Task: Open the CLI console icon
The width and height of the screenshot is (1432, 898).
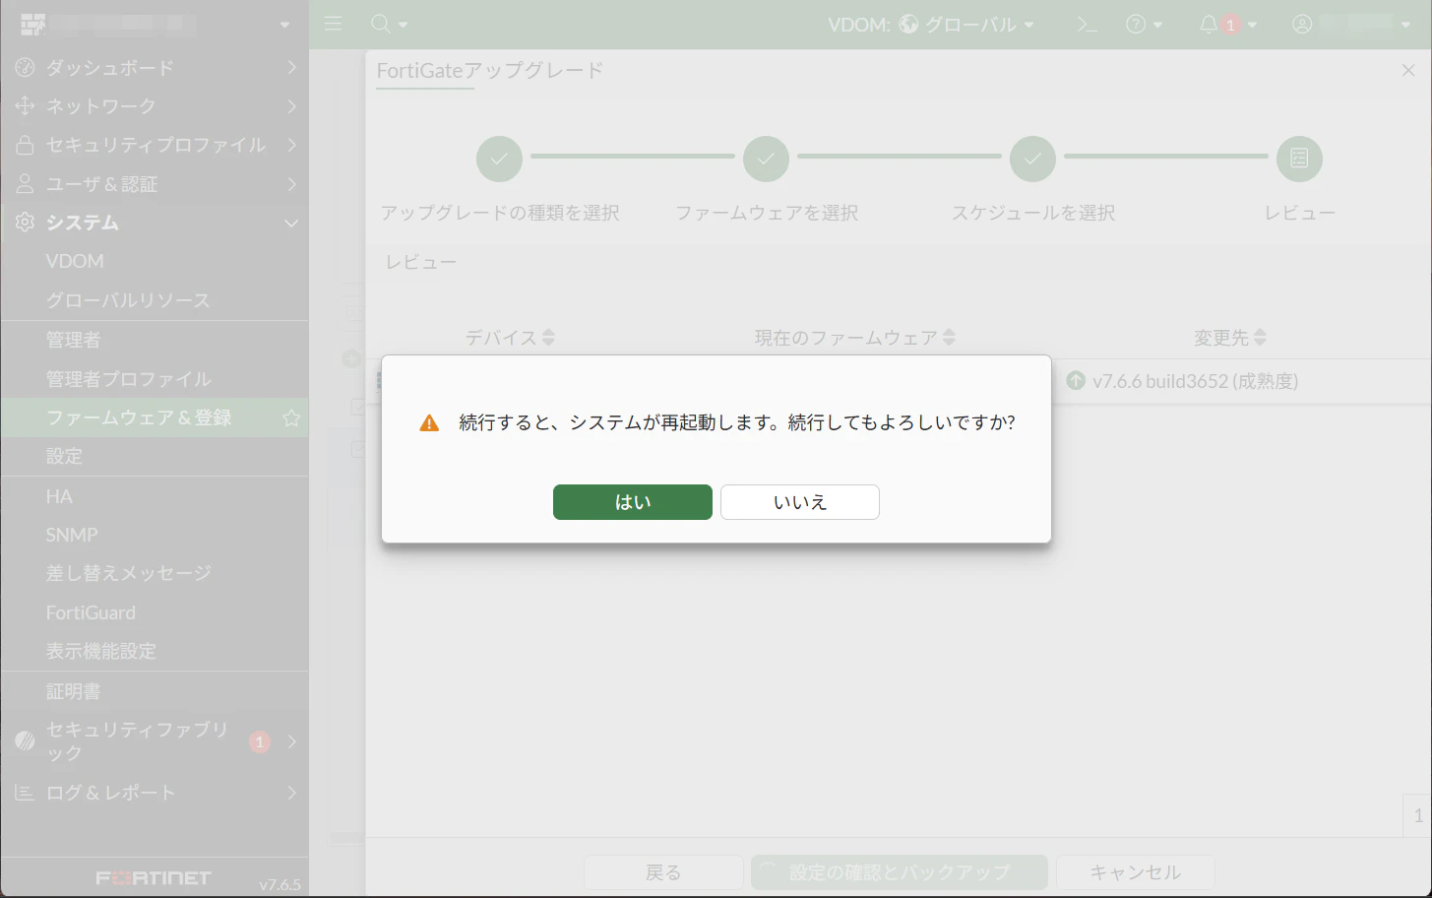Action: pos(1087,24)
